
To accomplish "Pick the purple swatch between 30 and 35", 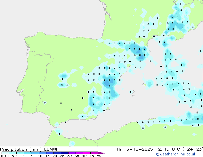I will 72,153.
